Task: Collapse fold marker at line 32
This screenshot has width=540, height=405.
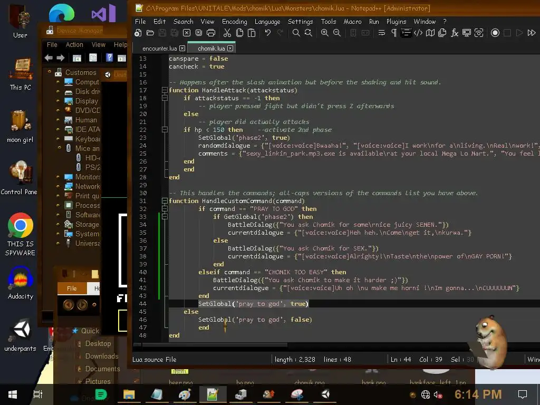Action: (165, 209)
